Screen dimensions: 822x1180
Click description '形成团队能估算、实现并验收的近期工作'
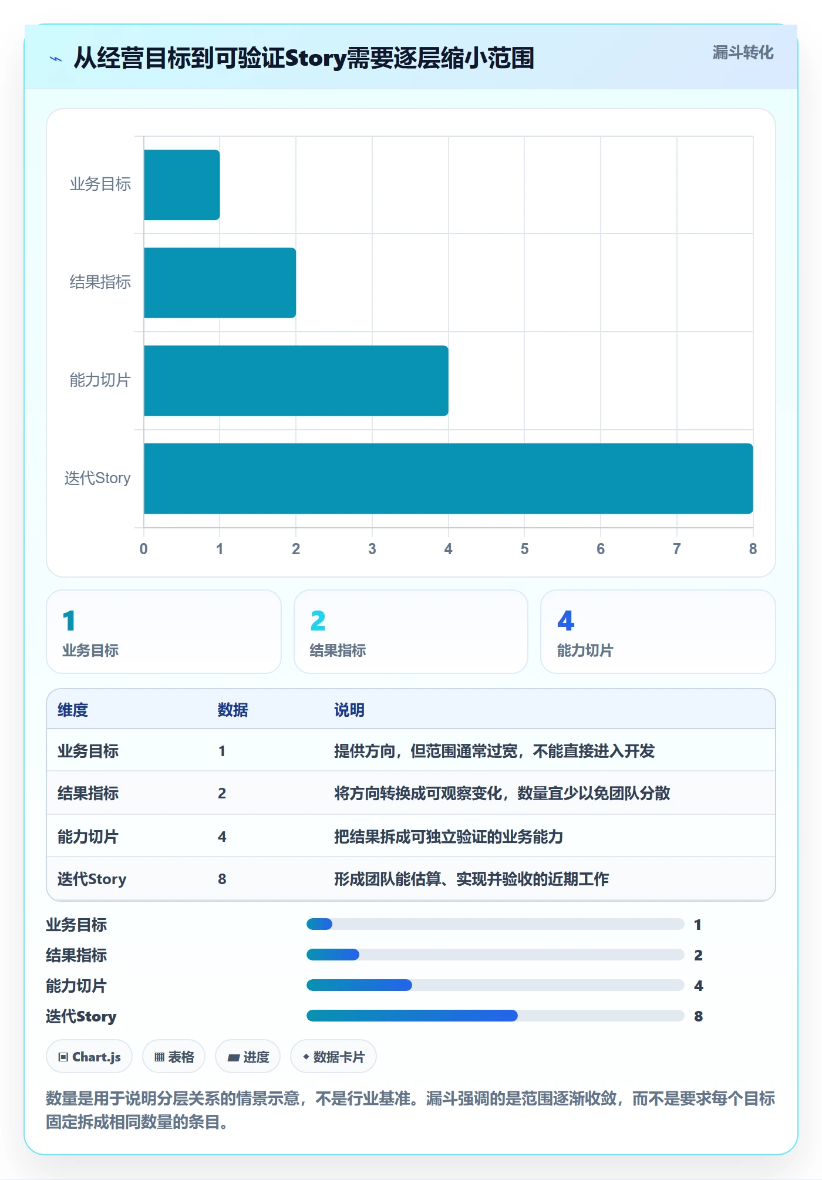pos(471,879)
